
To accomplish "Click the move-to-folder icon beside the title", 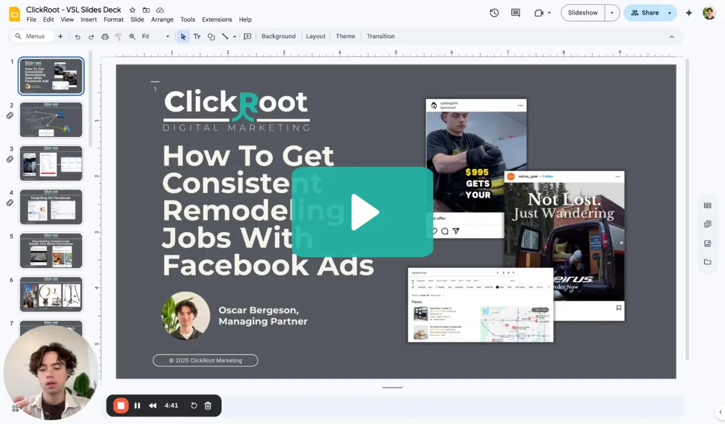I will [x=146, y=10].
